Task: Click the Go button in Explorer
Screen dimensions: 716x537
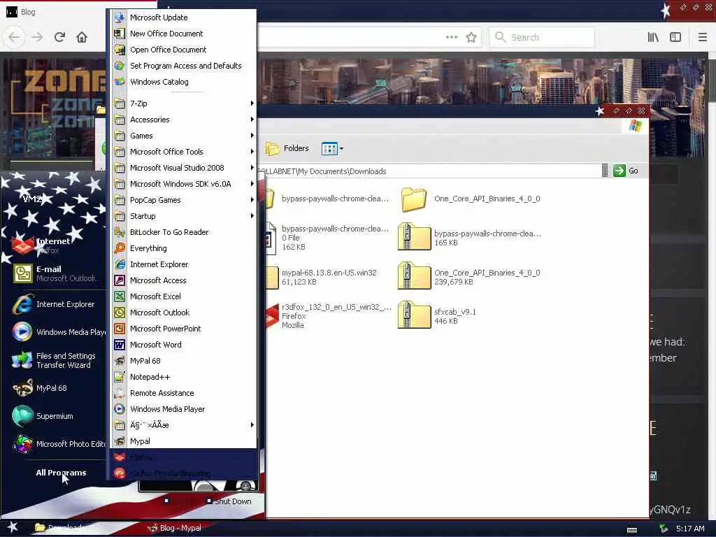Action: 626,171
